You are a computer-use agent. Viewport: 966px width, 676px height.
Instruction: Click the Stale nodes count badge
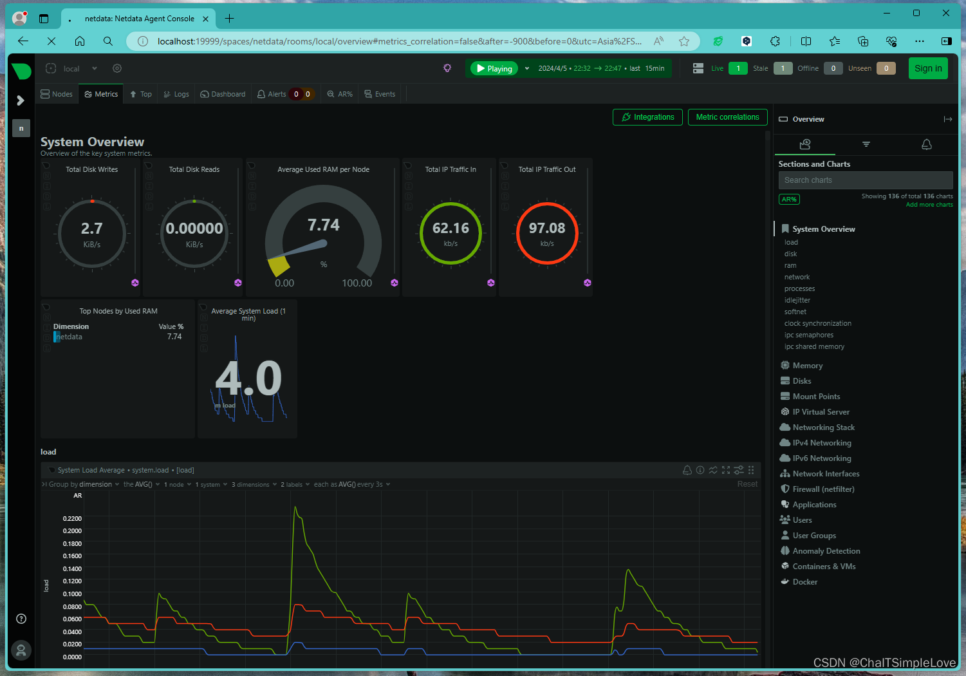click(783, 68)
